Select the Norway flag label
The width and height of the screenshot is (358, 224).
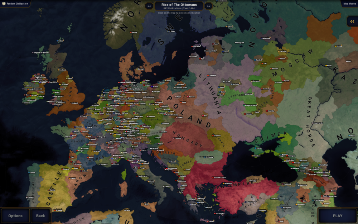tap(133, 32)
